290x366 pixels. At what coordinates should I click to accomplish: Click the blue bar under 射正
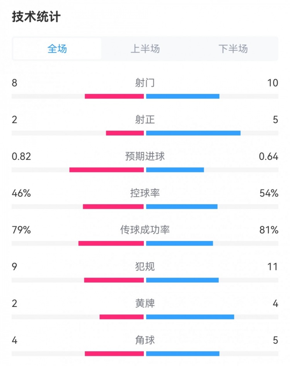click(193, 133)
